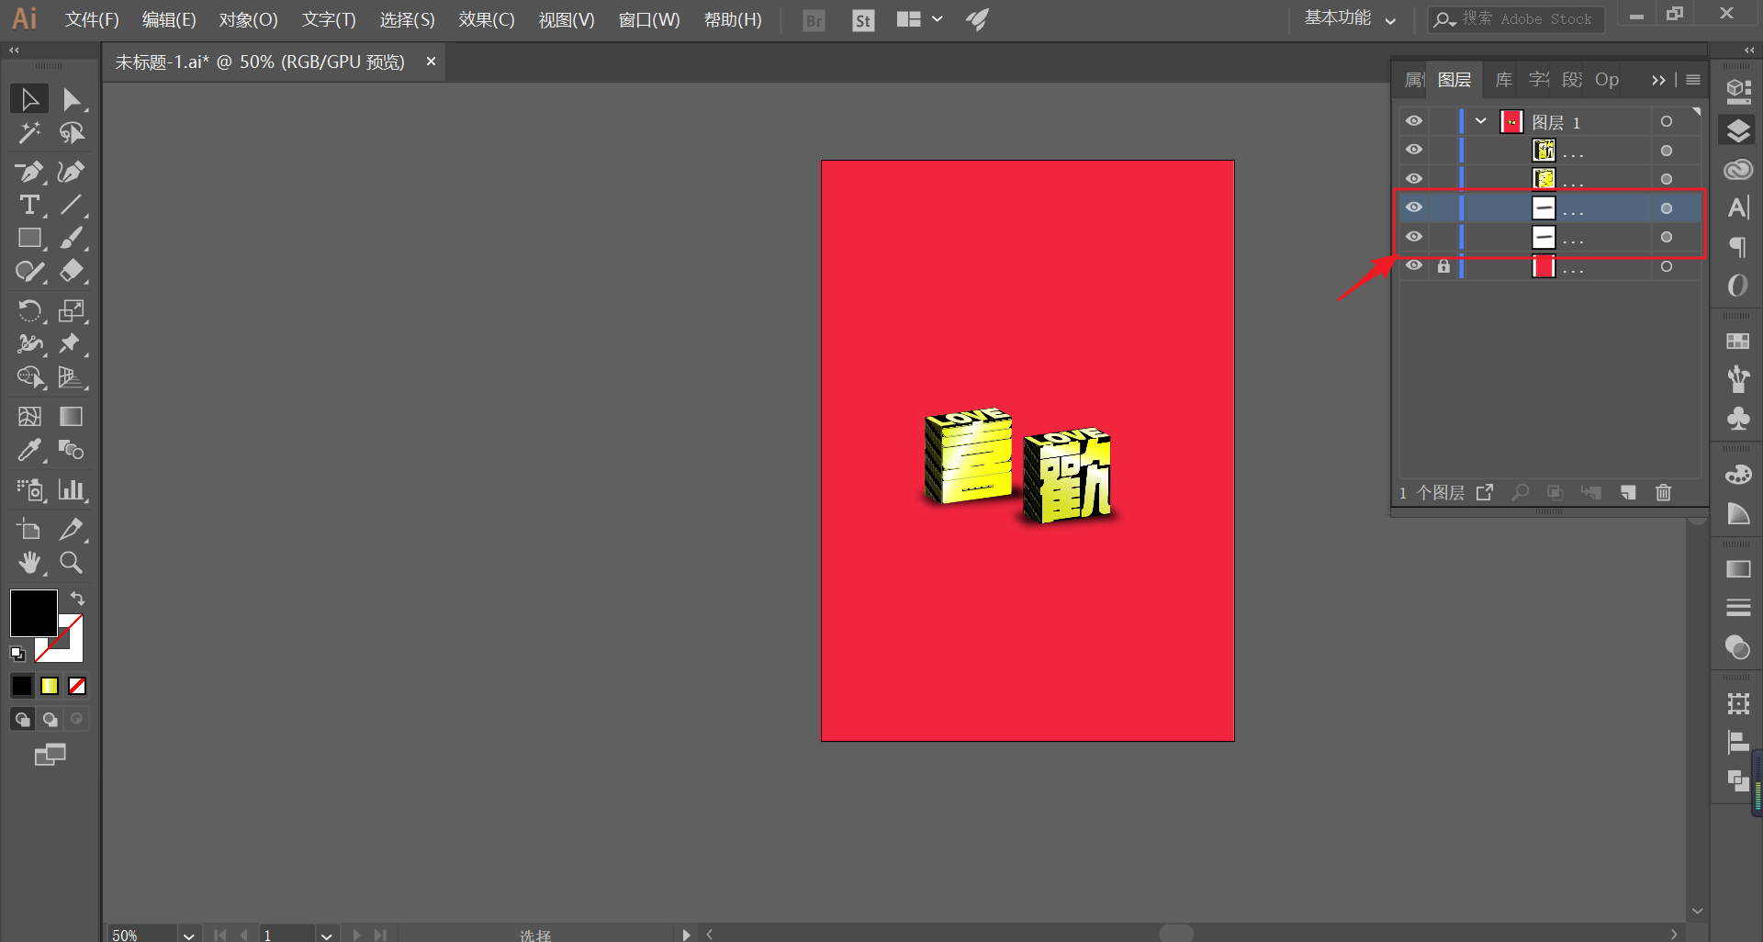The height and width of the screenshot is (942, 1763).
Task: Open the Pathfinder panel from the dock
Action: [x=1738, y=780]
